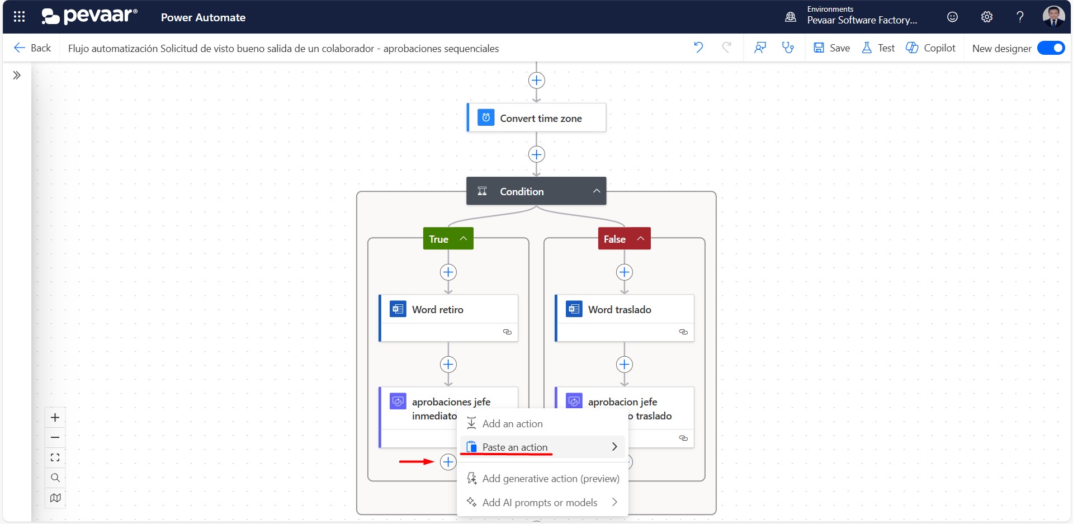Screen dimensions: 1073x524
Task: Test the flow
Action: [878, 48]
